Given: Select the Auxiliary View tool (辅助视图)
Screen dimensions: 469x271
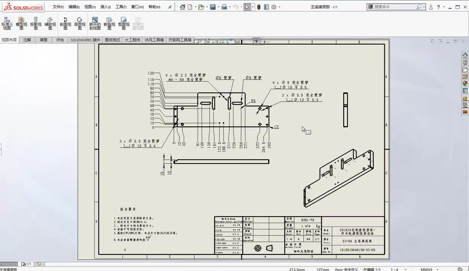Looking at the screenshot, I should pos(50,23).
